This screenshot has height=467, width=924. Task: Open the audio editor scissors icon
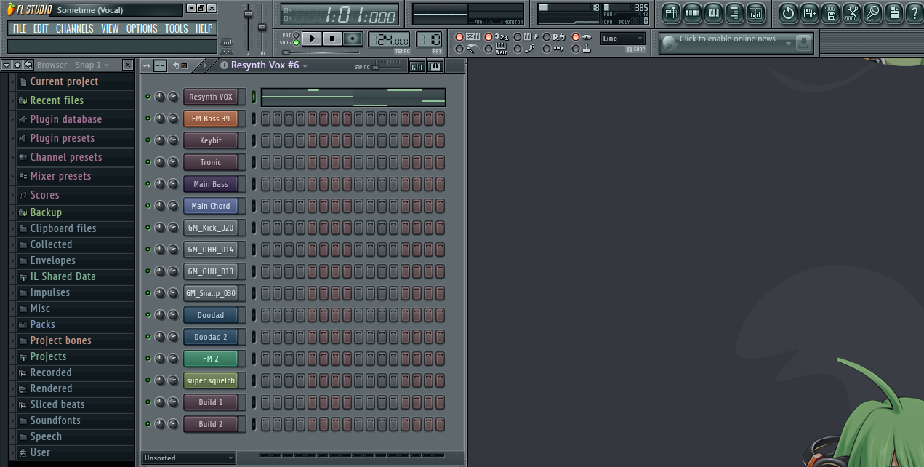pos(851,13)
